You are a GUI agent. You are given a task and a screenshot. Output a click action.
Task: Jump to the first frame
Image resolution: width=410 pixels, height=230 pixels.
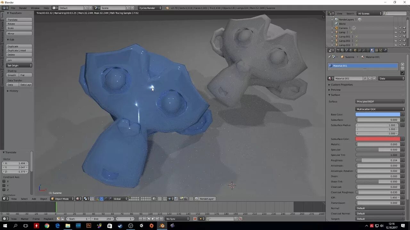[x=140, y=219]
